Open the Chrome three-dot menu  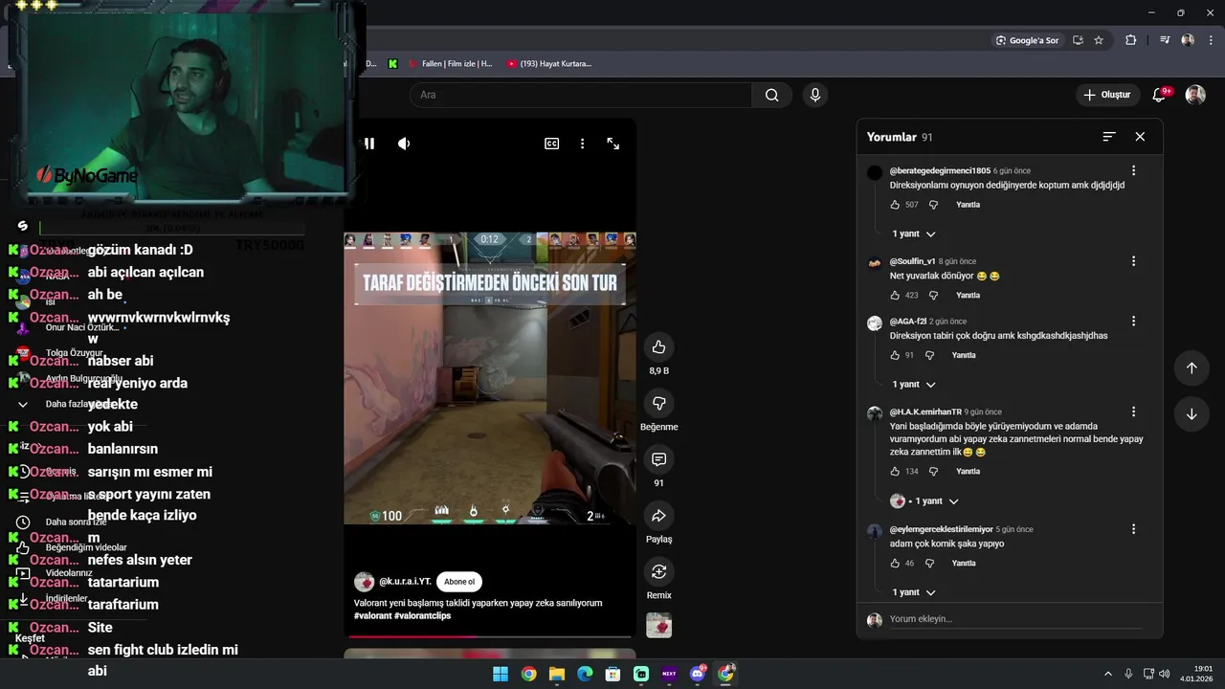[x=1211, y=40]
